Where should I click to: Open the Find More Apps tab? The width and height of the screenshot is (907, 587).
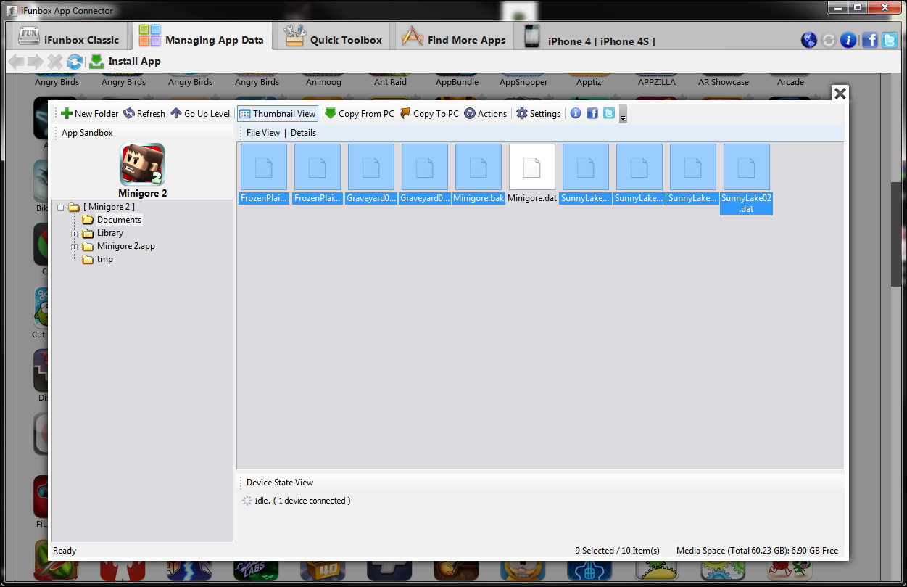(x=453, y=36)
